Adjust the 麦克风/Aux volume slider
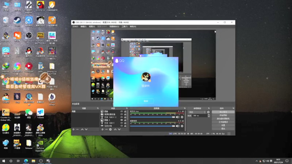 (x=153, y=117)
